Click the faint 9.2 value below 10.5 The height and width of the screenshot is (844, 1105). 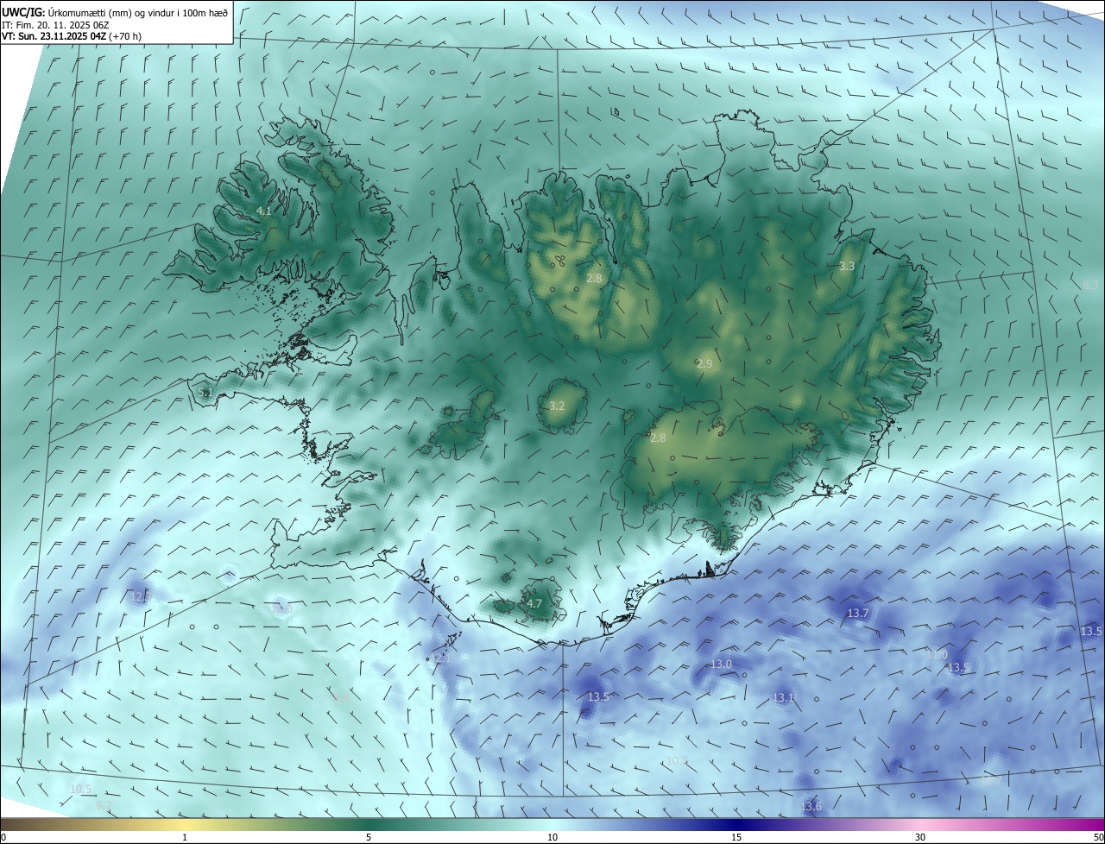coord(104,805)
